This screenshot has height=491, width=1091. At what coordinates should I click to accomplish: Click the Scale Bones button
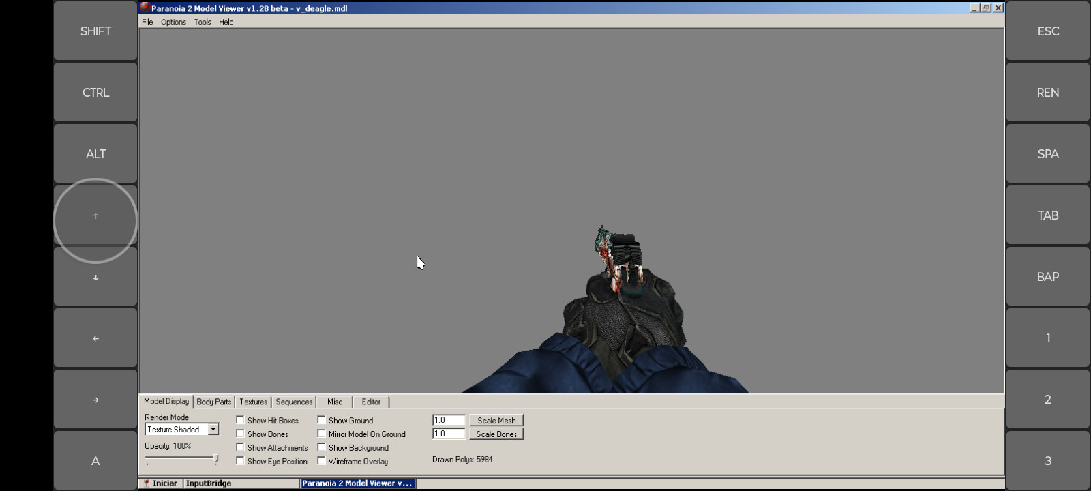click(496, 434)
